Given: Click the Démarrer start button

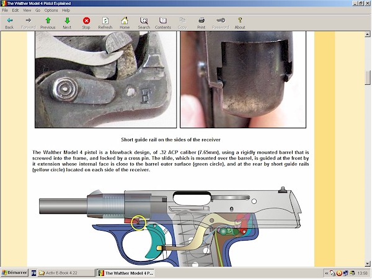Looking at the screenshot, I should [x=14, y=273].
